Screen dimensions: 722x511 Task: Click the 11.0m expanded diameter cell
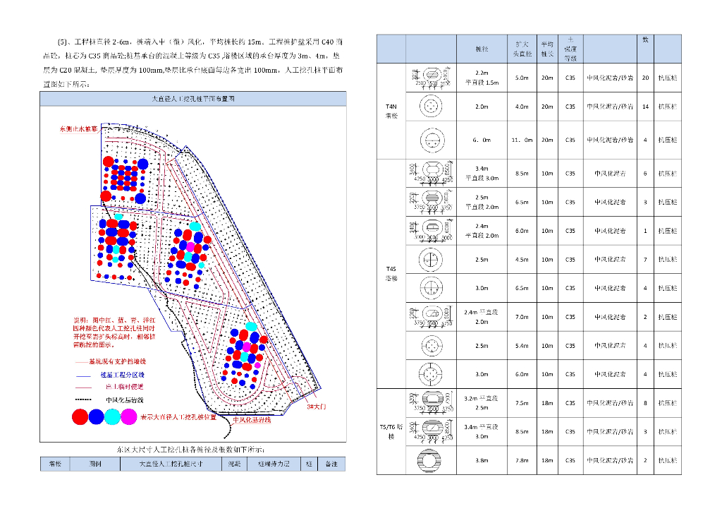tap(522, 140)
